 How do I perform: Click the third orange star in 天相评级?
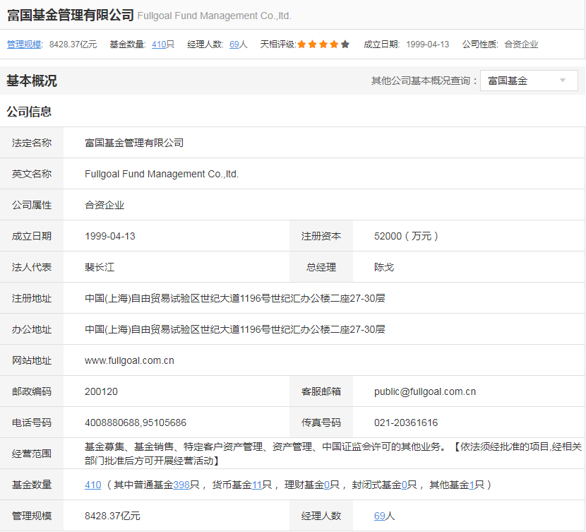323,45
